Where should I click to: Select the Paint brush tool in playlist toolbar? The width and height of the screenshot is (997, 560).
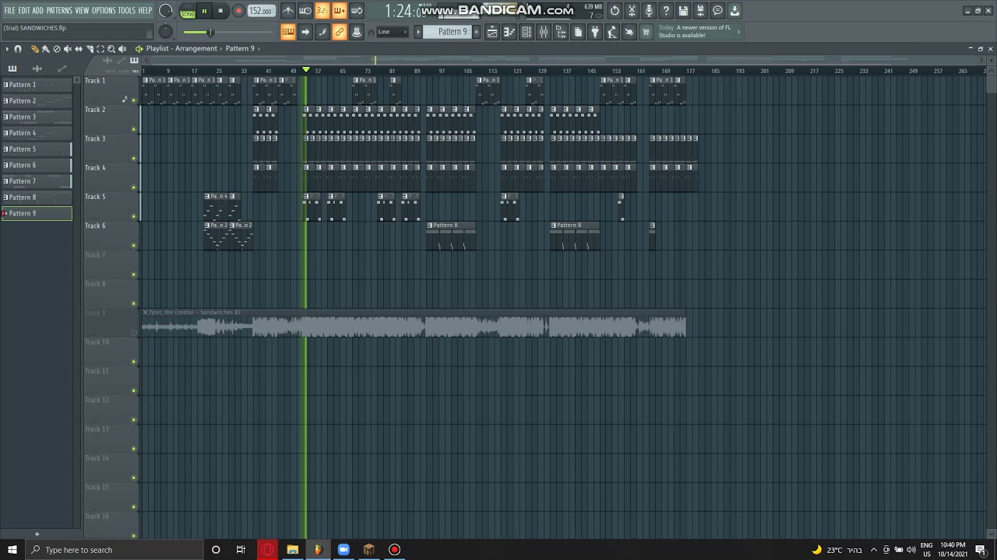pos(45,49)
